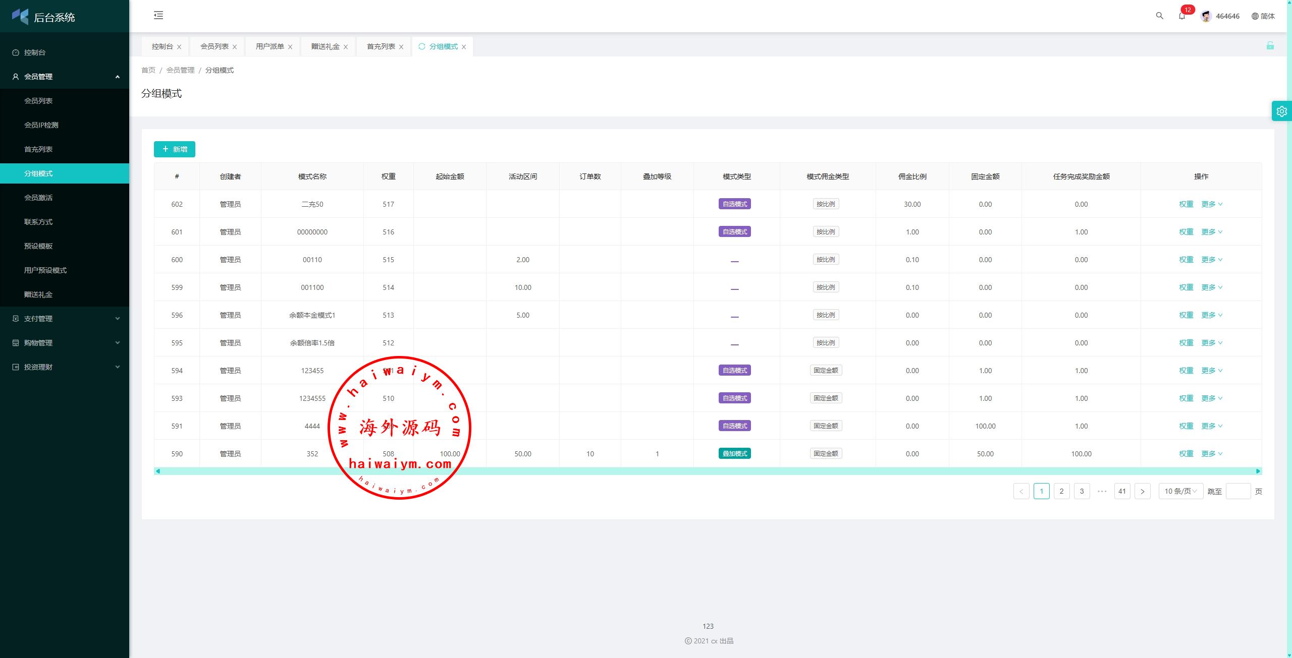Close the 用户派单 tab
Viewport: 1292px width, 658px height.
pos(290,47)
